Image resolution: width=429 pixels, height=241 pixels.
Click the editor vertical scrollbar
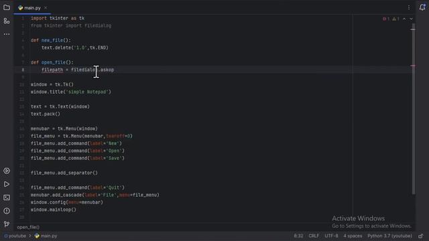tap(413, 109)
